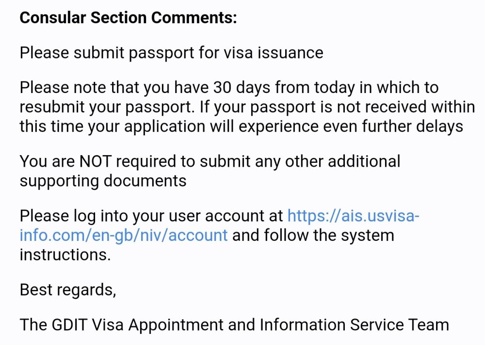Click the word 'instructions.'
This screenshot has width=485, height=345.
(65, 255)
